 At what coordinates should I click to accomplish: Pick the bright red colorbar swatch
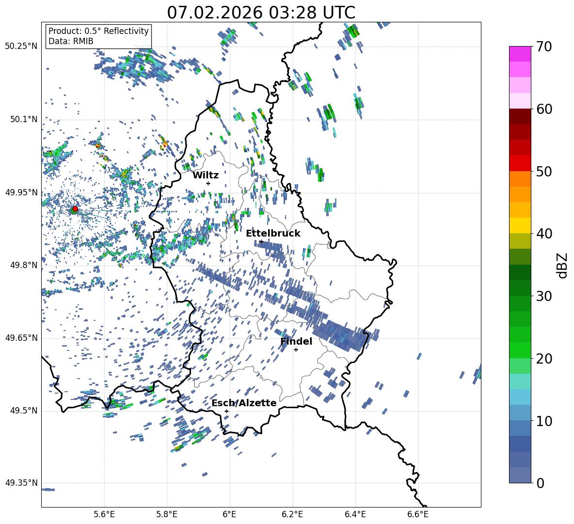(520, 163)
